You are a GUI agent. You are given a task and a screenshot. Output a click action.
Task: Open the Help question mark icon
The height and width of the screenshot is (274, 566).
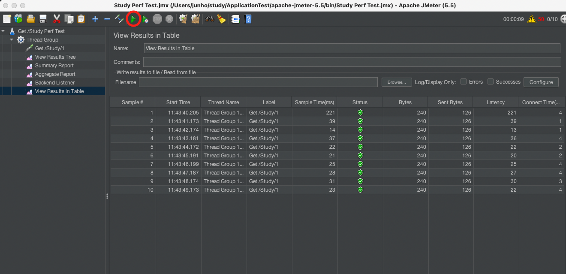[x=247, y=19]
